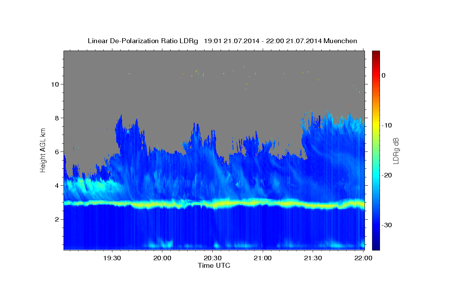Image resolution: width=451 pixels, height=300 pixels.
Task: Click the 'Muenchen' location text in the title
Action: tap(341, 41)
